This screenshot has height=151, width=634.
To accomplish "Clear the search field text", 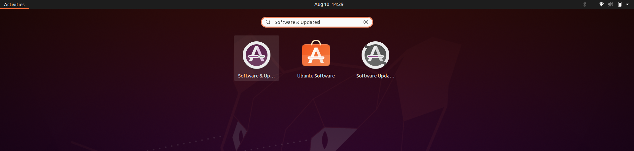I will click(366, 22).
